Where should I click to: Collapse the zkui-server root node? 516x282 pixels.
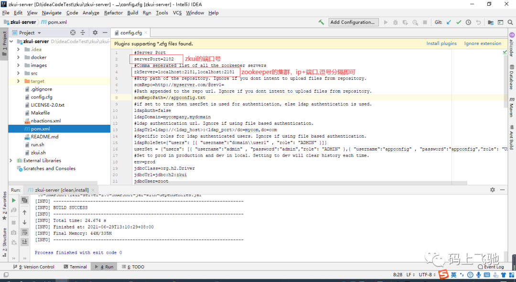11,42
